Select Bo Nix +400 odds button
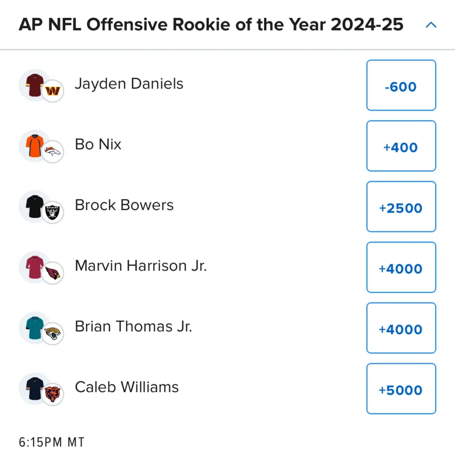The width and height of the screenshot is (455, 461). [x=401, y=146]
